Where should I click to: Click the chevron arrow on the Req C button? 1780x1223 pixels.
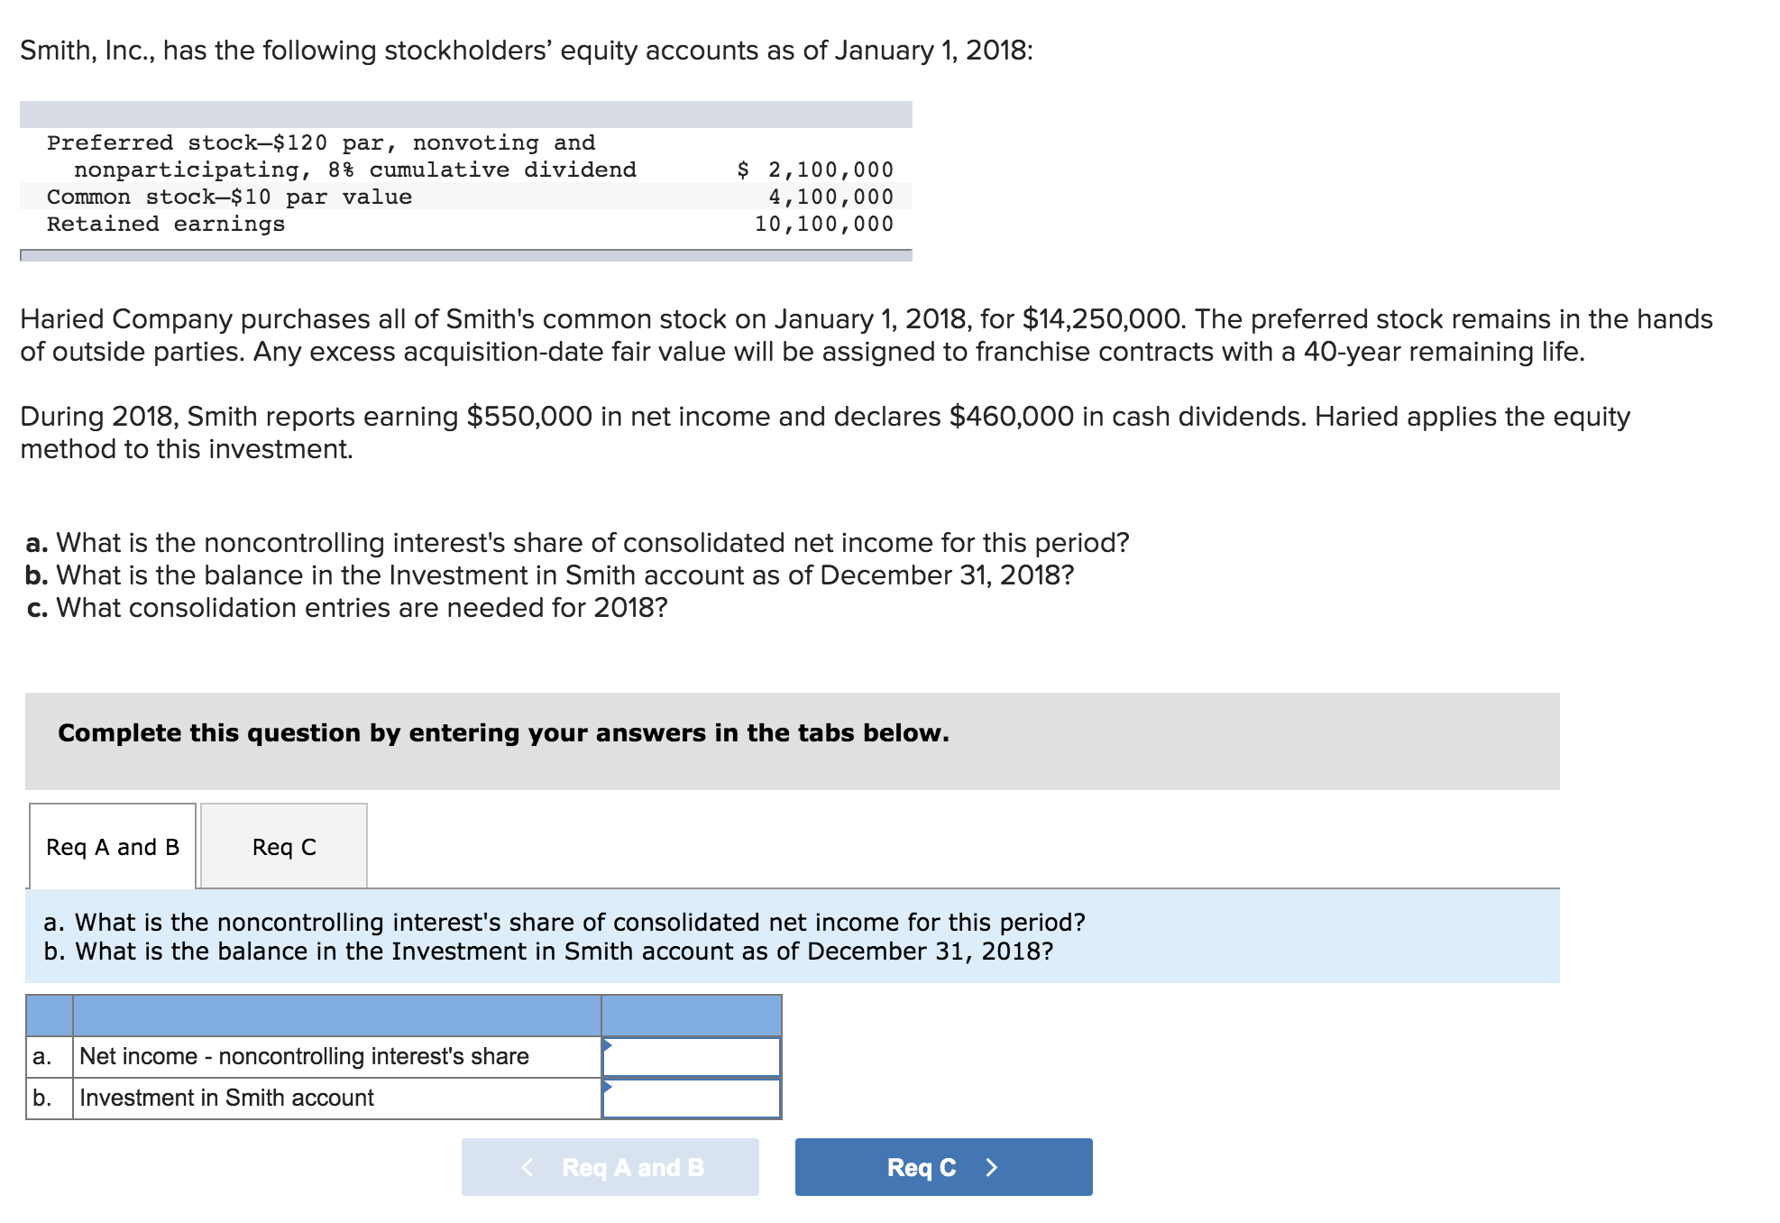(992, 1166)
